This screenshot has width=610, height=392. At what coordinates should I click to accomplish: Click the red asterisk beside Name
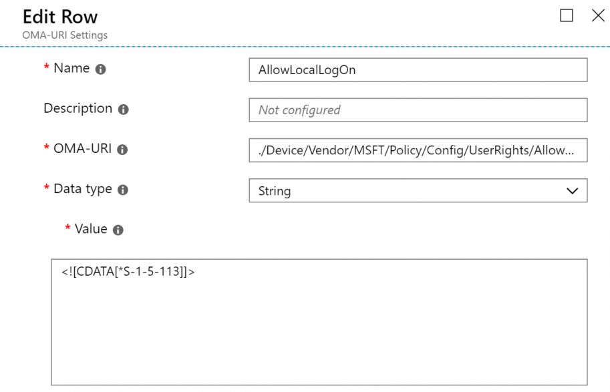click(45, 67)
